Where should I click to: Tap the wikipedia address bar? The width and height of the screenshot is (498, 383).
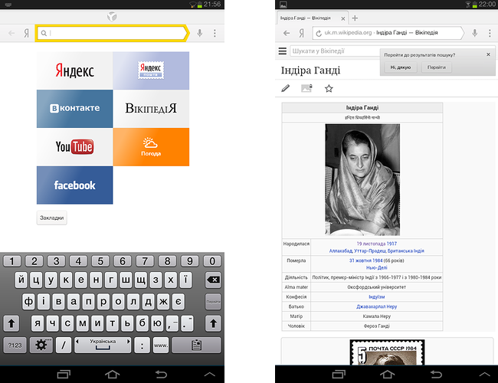click(x=388, y=33)
